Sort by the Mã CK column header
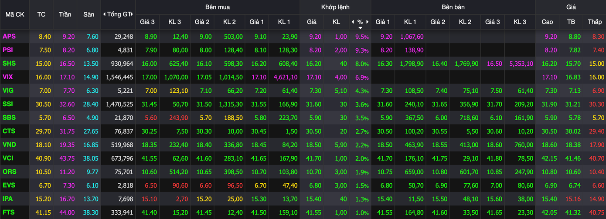Image resolution: width=606 pixels, height=219 pixels. 15,14
